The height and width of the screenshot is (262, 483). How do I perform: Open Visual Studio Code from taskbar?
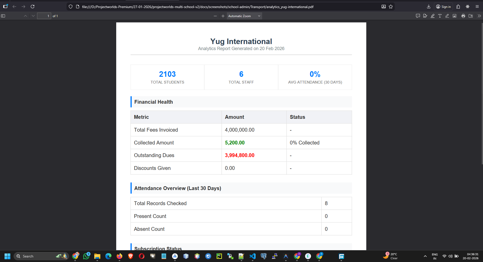pos(253,256)
